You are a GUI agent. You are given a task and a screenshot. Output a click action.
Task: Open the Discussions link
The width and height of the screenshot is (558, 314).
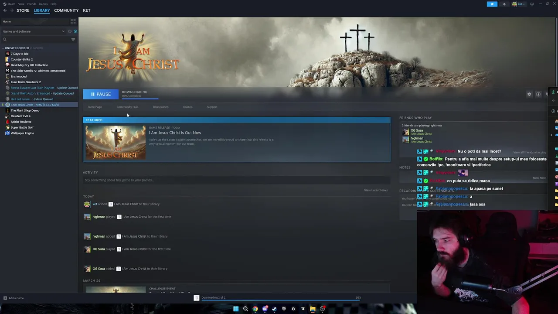(160, 107)
